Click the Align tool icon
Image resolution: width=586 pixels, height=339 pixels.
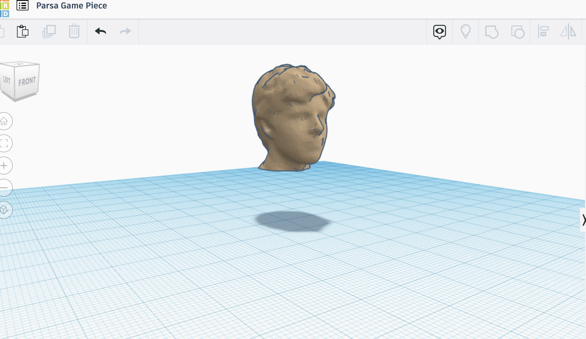(x=543, y=31)
